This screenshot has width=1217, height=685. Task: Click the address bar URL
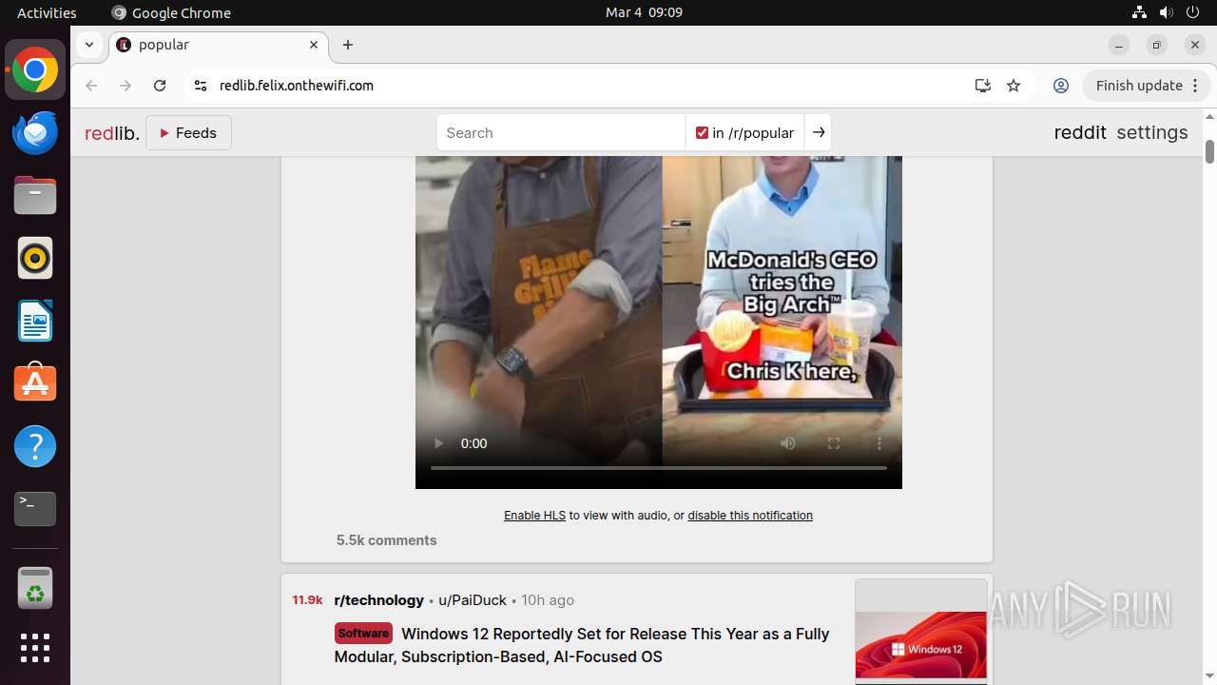coord(297,86)
